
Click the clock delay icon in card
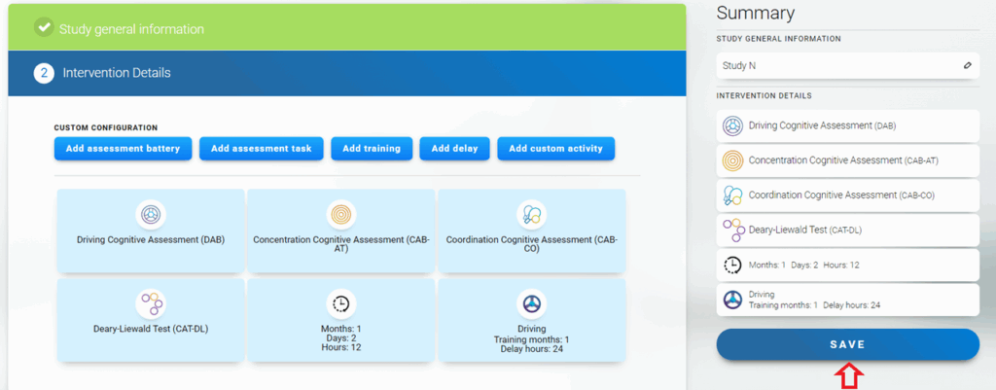pyautogui.click(x=340, y=304)
